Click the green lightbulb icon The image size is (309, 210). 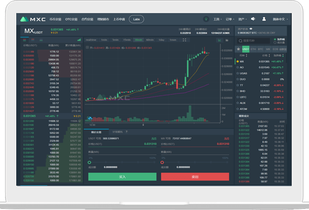(x=206, y=19)
